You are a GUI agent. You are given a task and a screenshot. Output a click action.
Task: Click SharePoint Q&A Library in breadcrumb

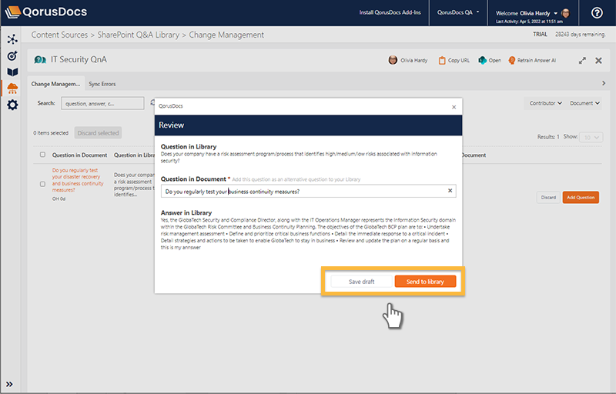click(x=139, y=35)
